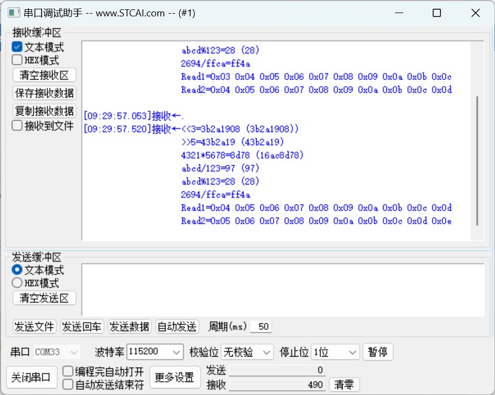Image resolution: width=495 pixels, height=395 pixels.
Task: Click 清空接收区 button
Action: click(44, 75)
